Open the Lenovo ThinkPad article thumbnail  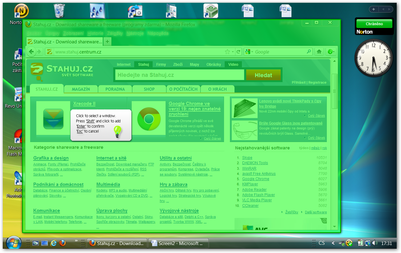tap(245, 108)
